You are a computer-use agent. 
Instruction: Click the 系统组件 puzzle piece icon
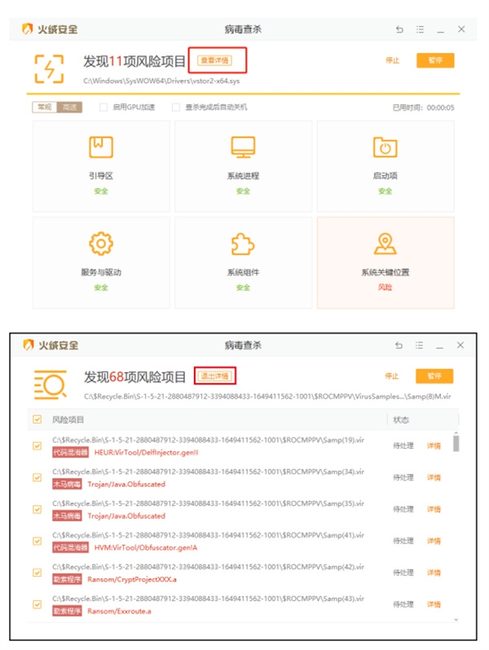coord(243,244)
